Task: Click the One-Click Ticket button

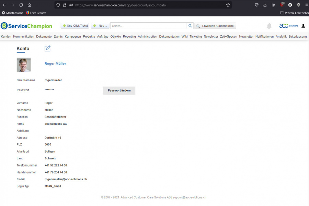Action: [x=75, y=26]
